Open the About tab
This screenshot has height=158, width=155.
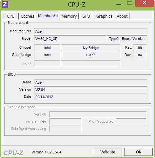[122, 16]
